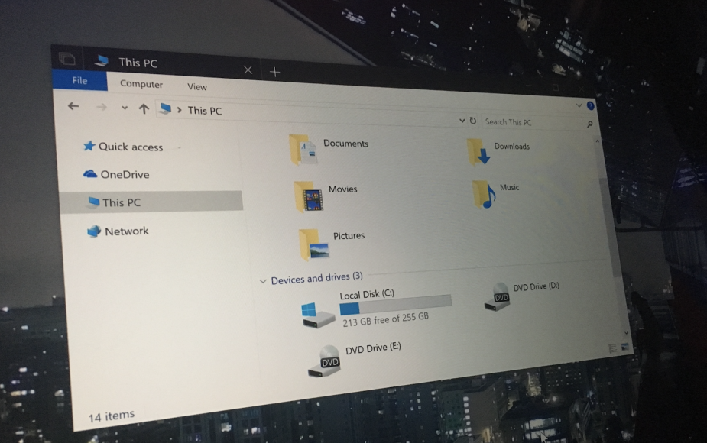Select Quick access in navigation pane
The height and width of the screenshot is (443, 707).
[131, 147]
